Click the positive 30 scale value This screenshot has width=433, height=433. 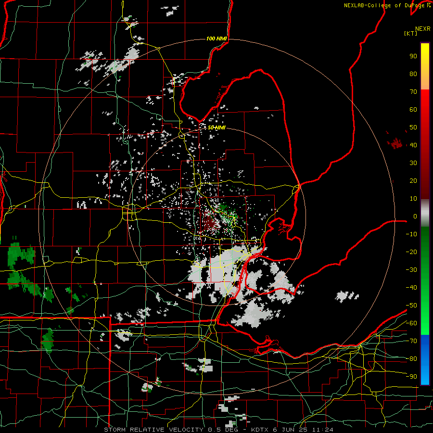click(x=413, y=163)
